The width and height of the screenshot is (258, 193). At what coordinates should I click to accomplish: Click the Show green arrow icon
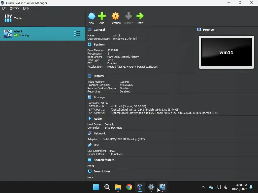(140, 16)
